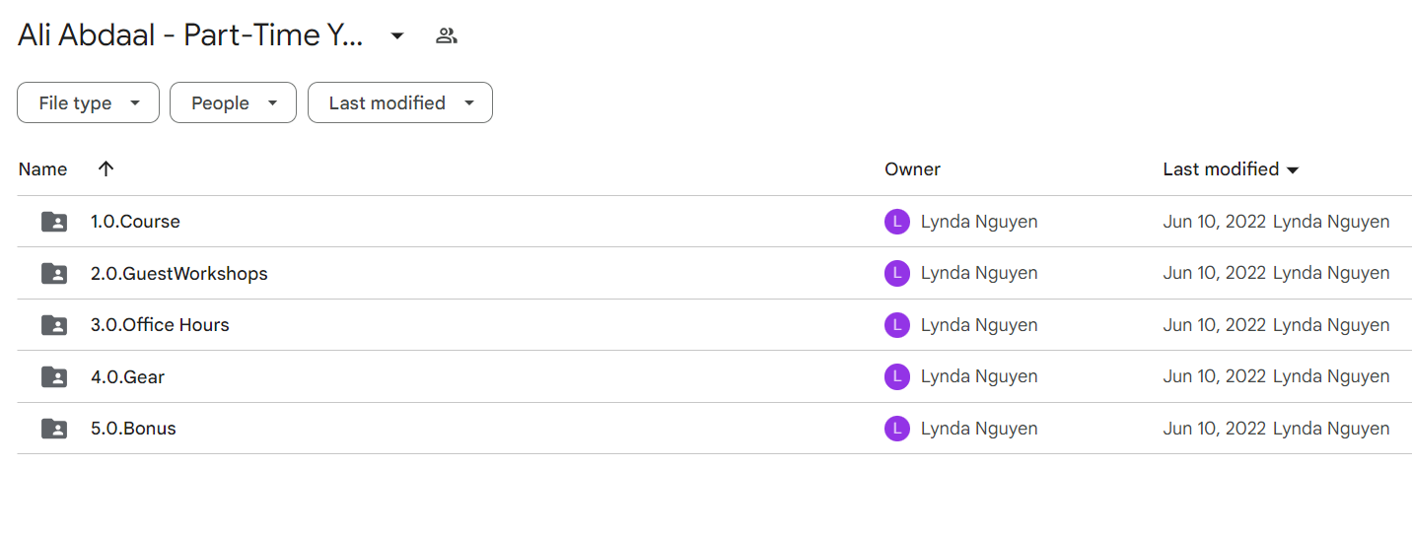This screenshot has height=535, width=1412.
Task: Expand the Last modified filter chip
Action: point(400,102)
